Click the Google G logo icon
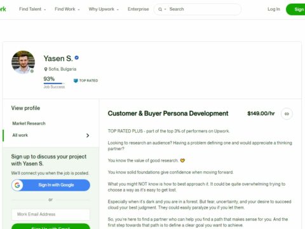305x229 pixels. click(x=17, y=185)
